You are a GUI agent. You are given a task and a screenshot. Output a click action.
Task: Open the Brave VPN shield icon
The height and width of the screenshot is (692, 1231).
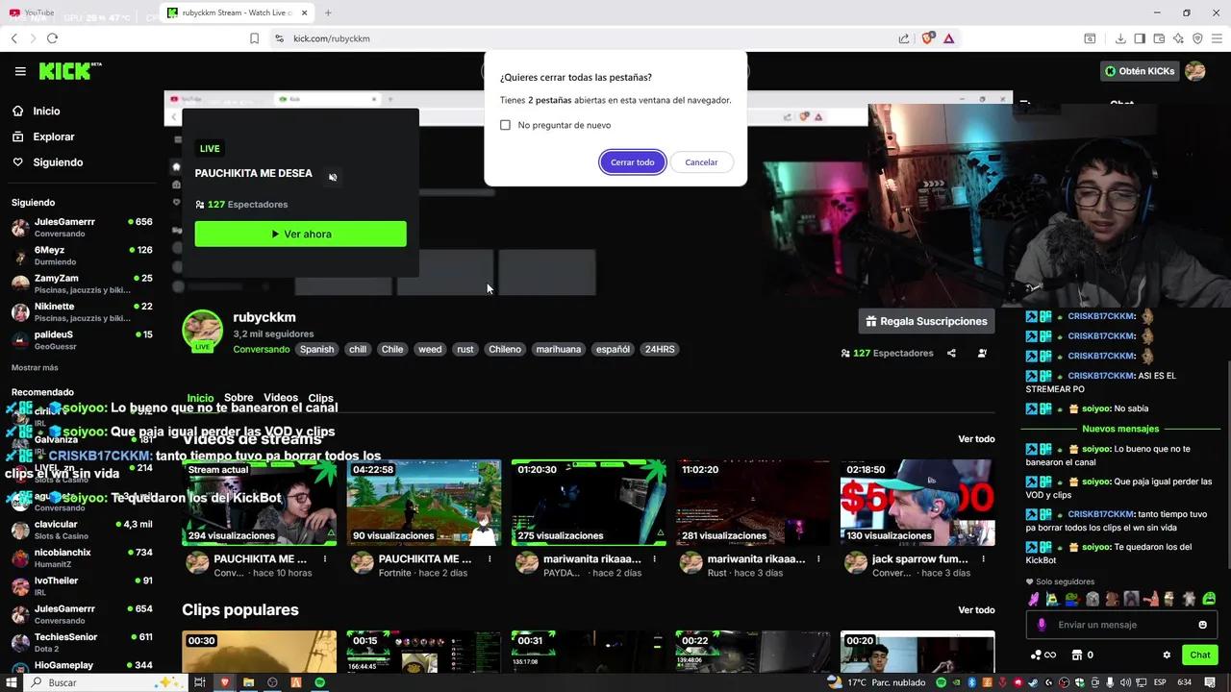pyautogui.click(x=1197, y=38)
